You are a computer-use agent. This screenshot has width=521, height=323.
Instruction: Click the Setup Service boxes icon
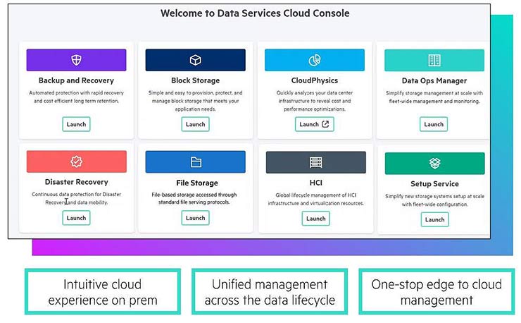pyautogui.click(x=434, y=163)
